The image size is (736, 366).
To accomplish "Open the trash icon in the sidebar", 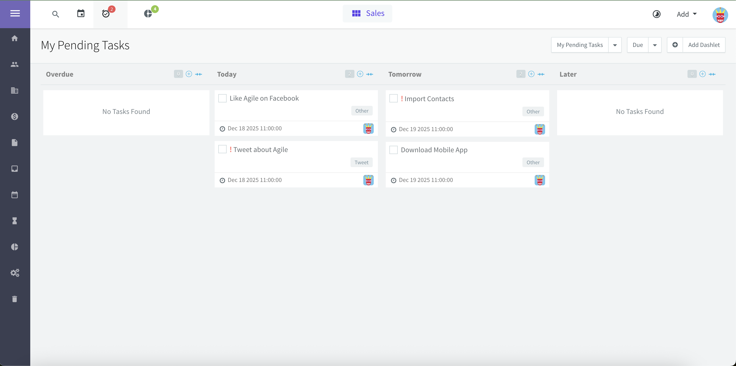I will pos(15,299).
